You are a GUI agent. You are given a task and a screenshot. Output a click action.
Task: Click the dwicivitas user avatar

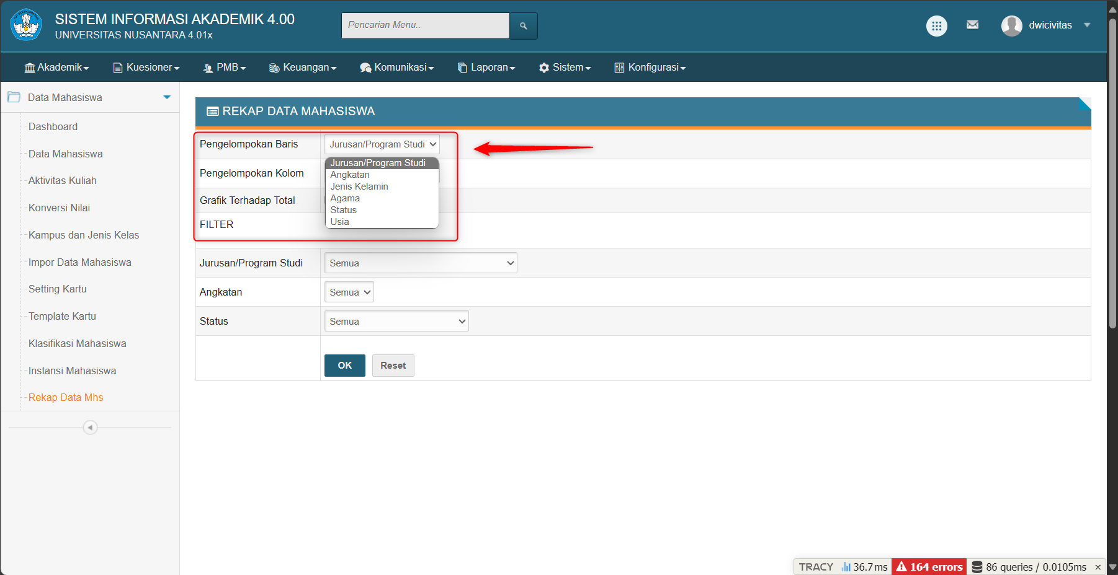point(1011,25)
